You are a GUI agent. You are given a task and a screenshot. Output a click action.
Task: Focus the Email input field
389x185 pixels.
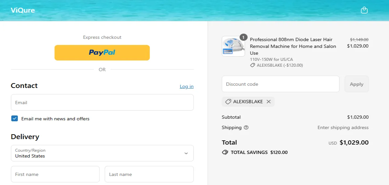pos(102,103)
